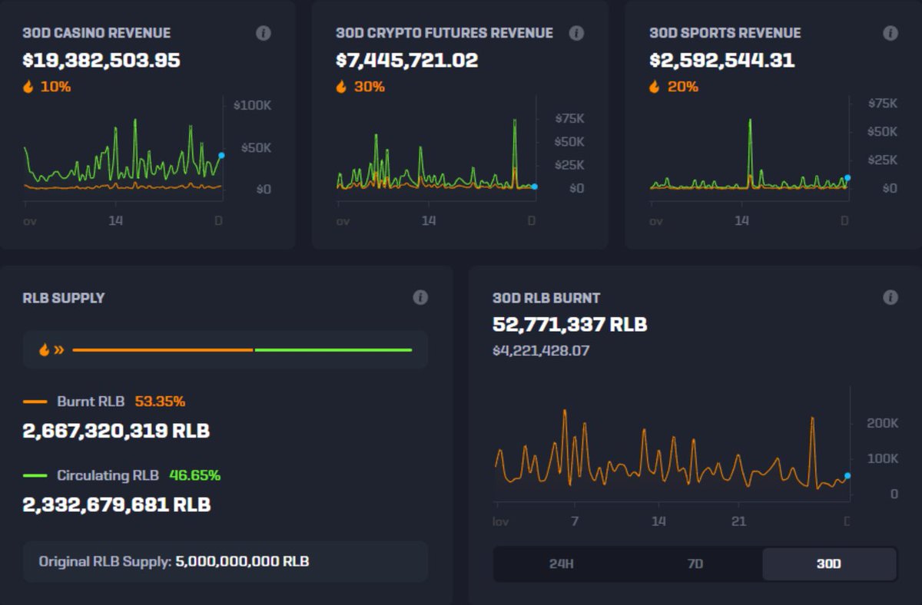Click the 30D SPORTS REVENUE heading
The height and width of the screenshot is (605, 922).
click(725, 33)
